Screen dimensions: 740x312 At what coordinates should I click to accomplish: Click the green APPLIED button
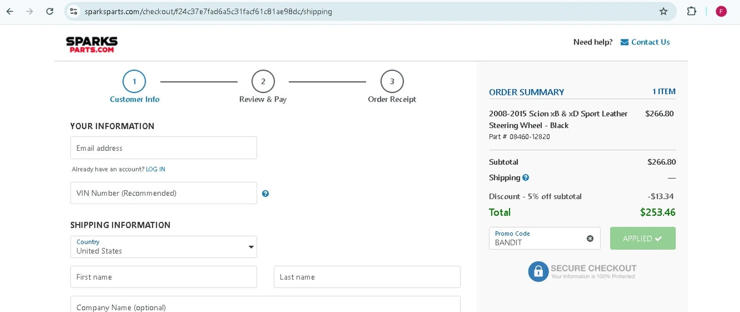tap(643, 239)
